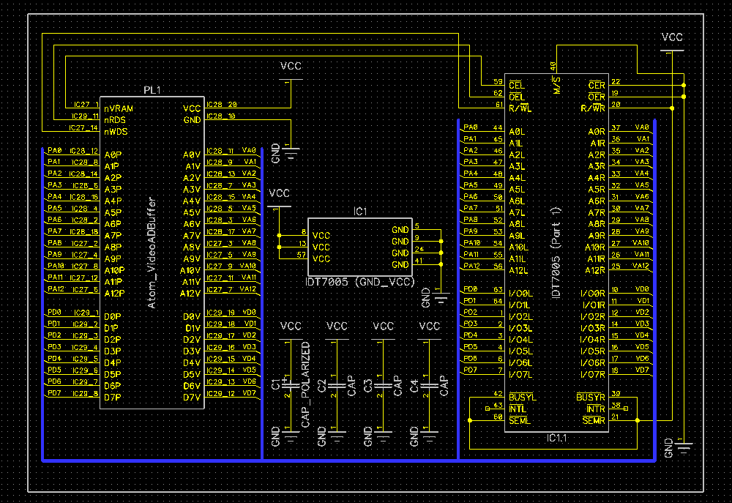The image size is (732, 503).
Task: Select pin number 59 next to CEL
Action: [x=498, y=82]
